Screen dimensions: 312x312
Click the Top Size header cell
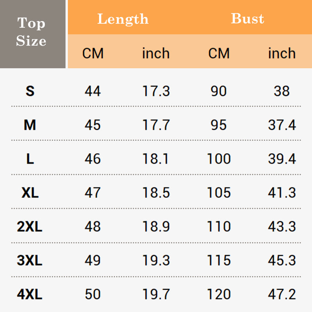[31, 32]
